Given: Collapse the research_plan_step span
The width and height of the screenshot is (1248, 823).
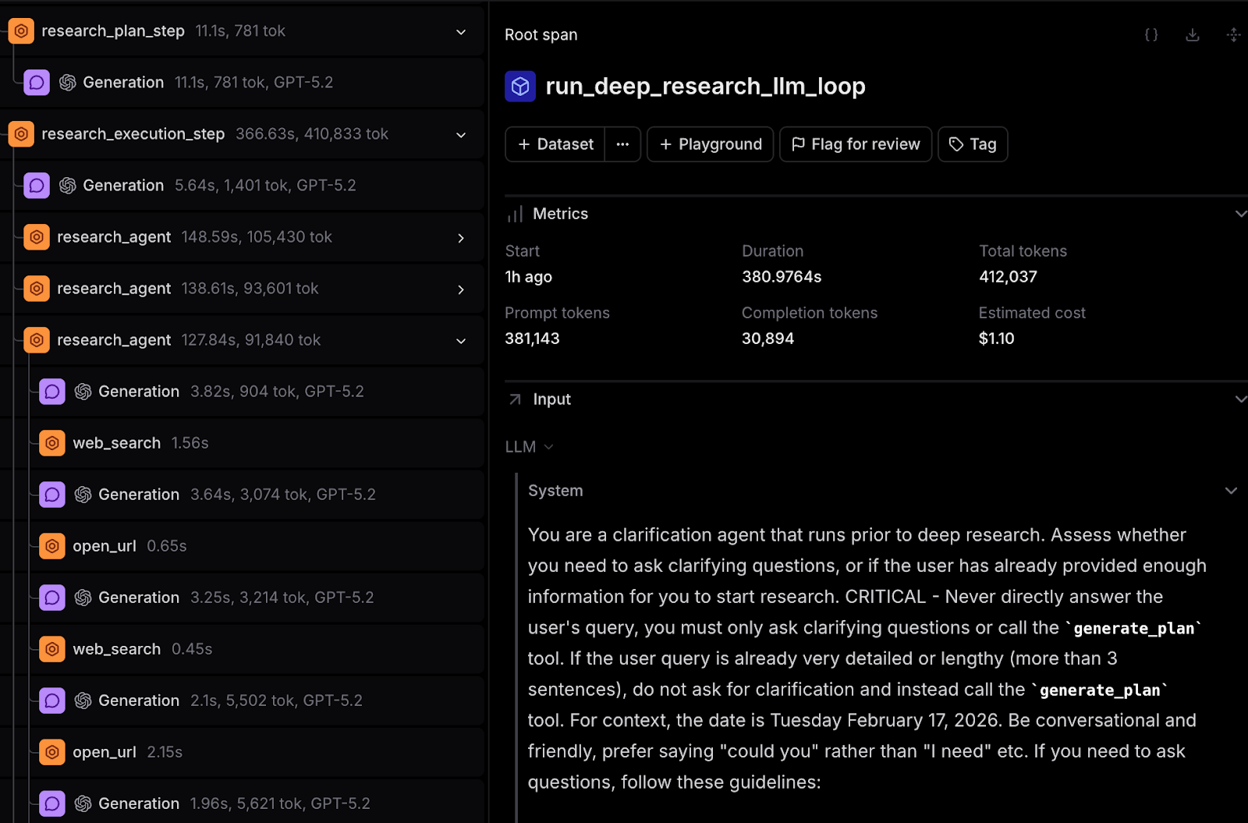Looking at the screenshot, I should pos(460,31).
